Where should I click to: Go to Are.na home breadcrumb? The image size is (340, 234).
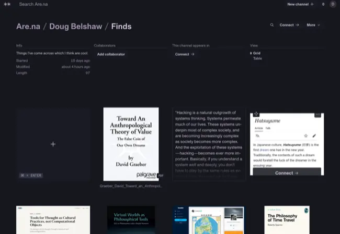coord(28,27)
